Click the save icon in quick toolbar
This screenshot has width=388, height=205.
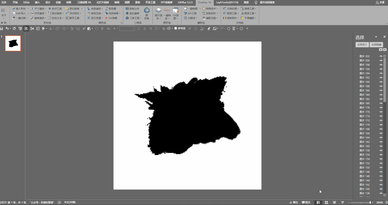coord(1,28)
